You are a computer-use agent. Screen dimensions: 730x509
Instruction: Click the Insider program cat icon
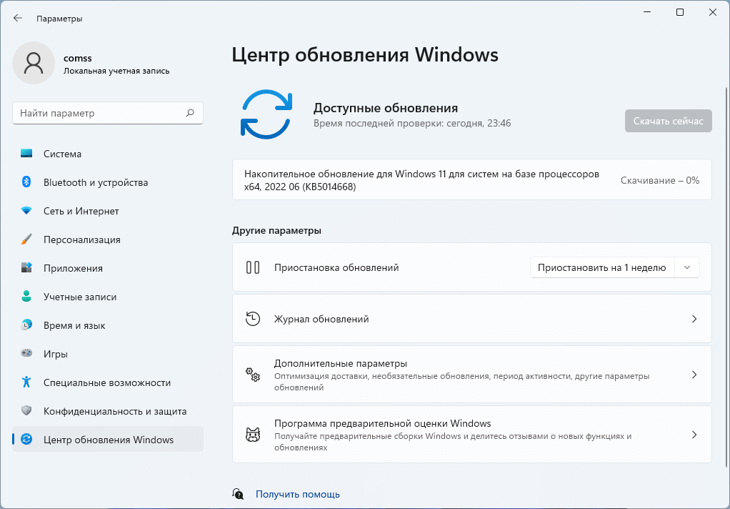point(253,435)
